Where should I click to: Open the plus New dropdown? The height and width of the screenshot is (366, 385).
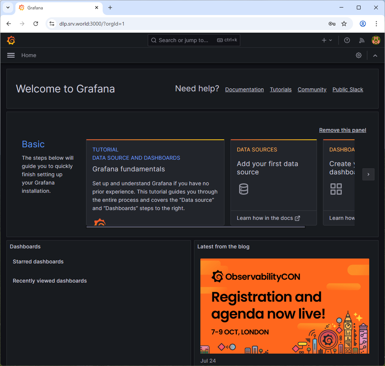[x=327, y=40]
